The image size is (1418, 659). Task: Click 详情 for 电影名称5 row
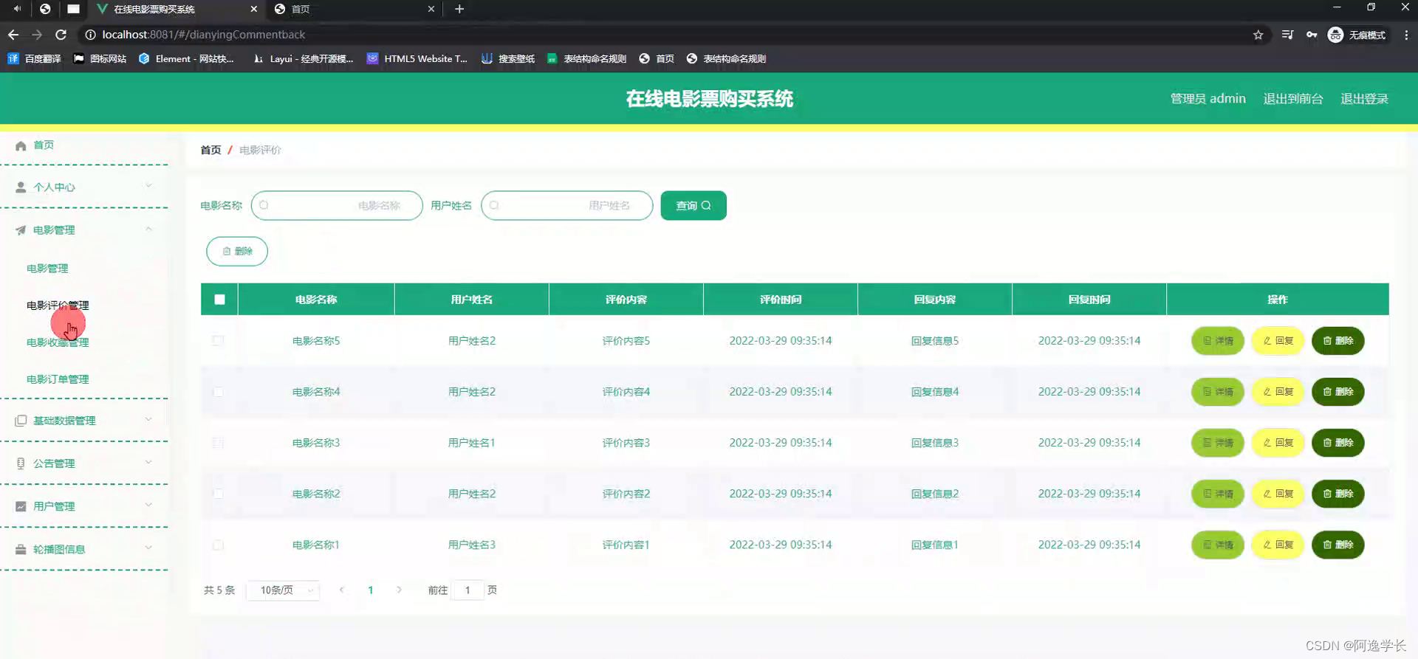click(1218, 341)
